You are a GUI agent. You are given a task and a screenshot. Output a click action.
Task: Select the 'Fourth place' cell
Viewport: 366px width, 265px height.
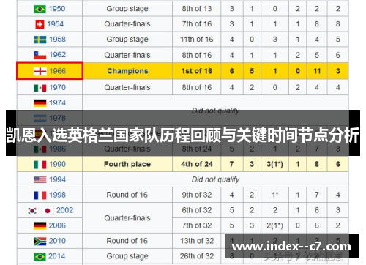[127, 164]
